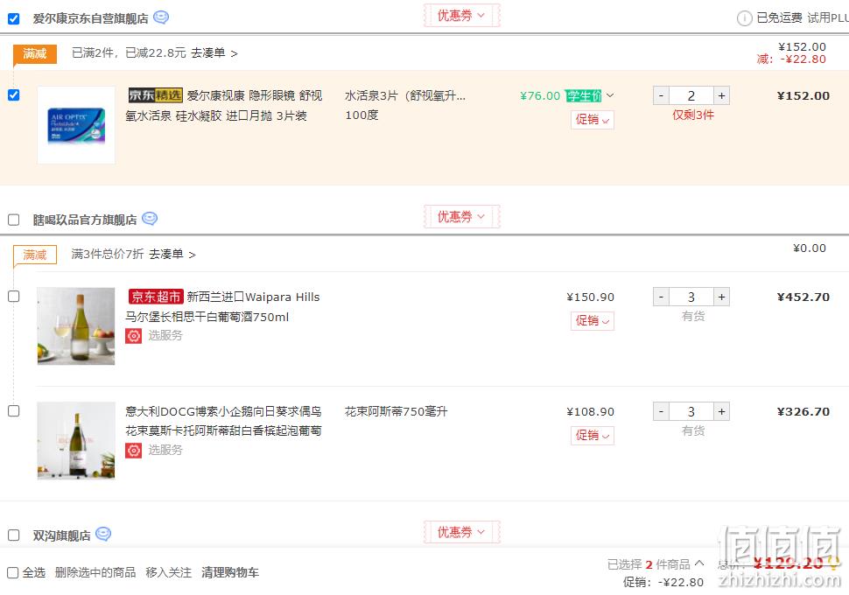Expand the price options arrow beside 学生价
Screen dimensions: 849x595
(610, 95)
